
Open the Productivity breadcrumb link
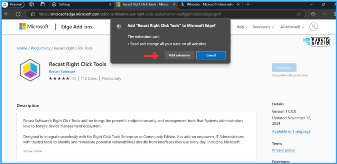[x=40, y=48]
